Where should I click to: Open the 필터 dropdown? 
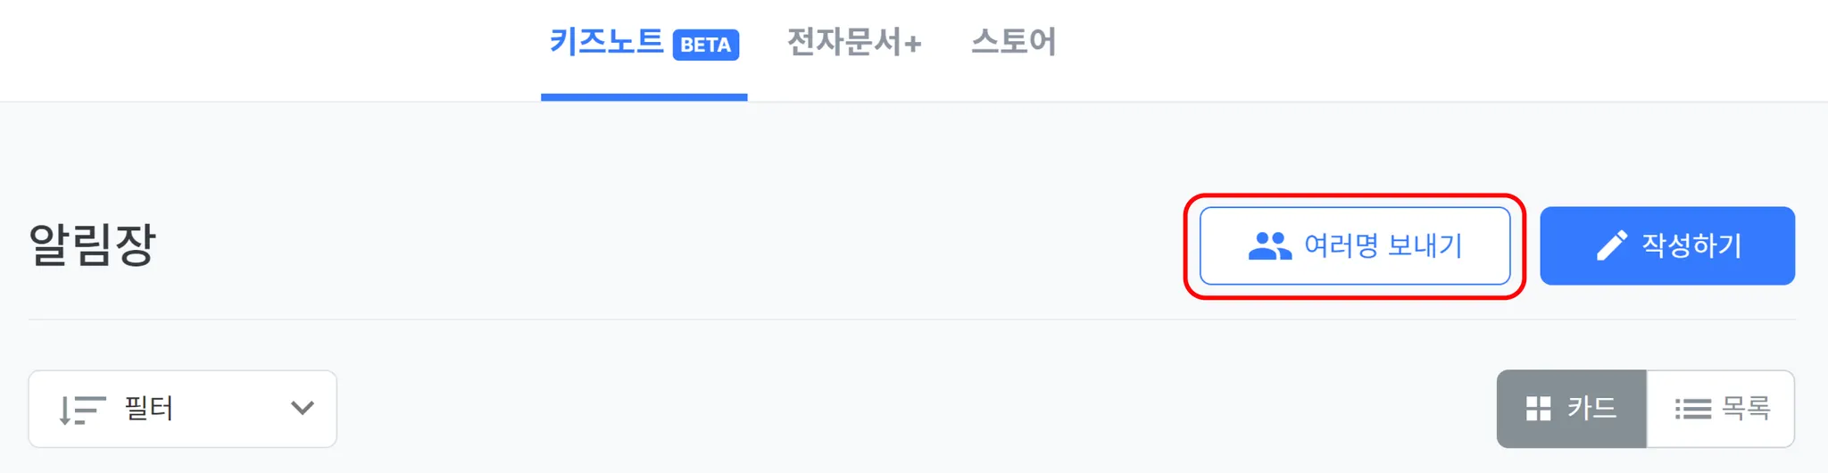click(x=182, y=409)
